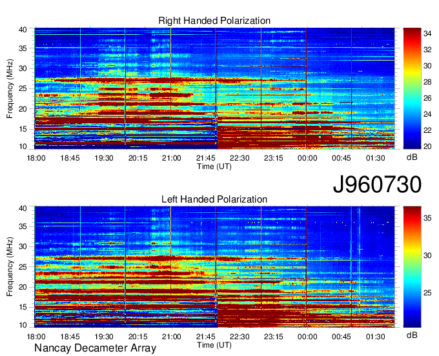The width and height of the screenshot is (439, 356).
Task: Click 22 on the Right Handed color scale
Action: coord(427,130)
